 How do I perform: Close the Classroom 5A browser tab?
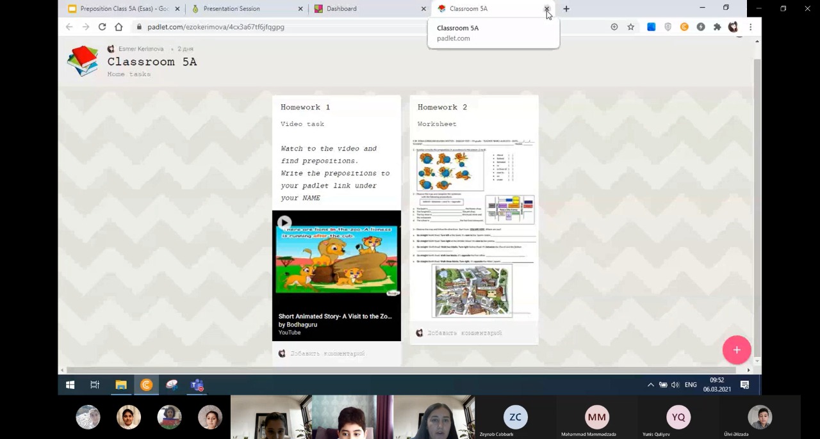(x=546, y=9)
